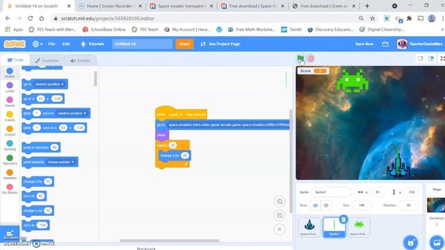Open the File menu

51,44
